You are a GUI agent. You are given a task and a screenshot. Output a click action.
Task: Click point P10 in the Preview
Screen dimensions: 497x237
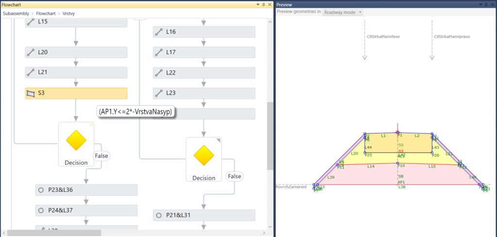[x=398, y=163]
